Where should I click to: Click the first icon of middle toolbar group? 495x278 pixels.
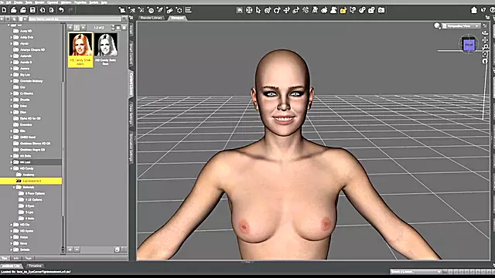point(122,10)
